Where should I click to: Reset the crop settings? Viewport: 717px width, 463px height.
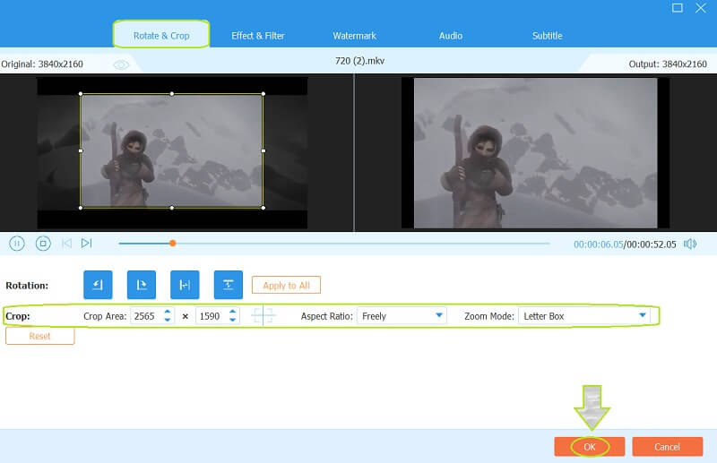tap(39, 336)
